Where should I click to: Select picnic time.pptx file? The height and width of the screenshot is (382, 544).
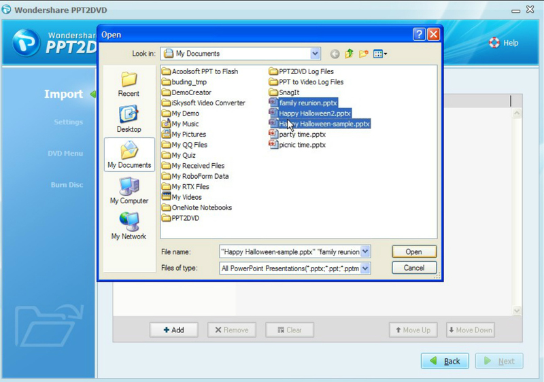pyautogui.click(x=298, y=145)
